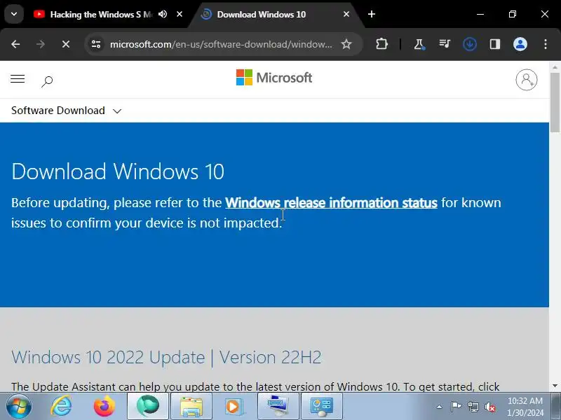Screen dimensions: 561x420
Task: Click the Microsoft site search icon
Action: 47,81
